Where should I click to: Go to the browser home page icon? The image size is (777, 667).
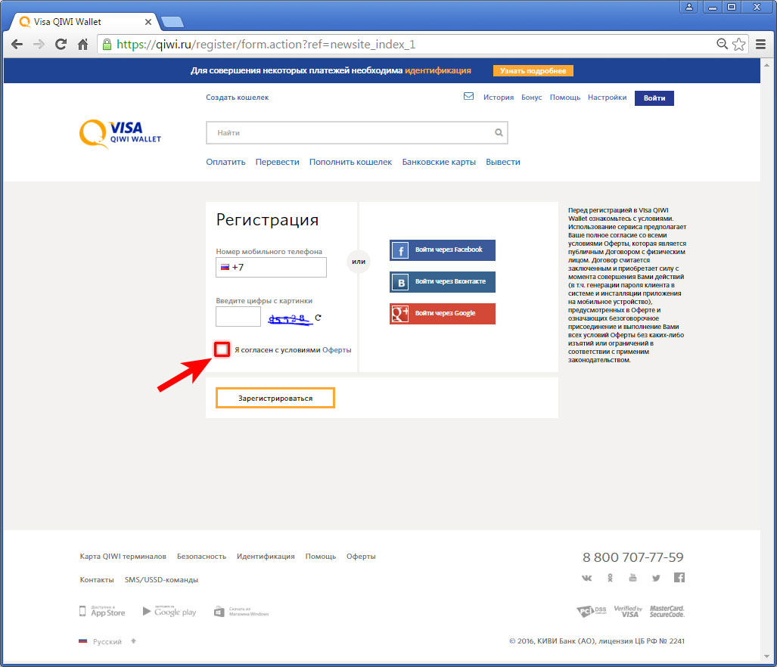point(82,45)
